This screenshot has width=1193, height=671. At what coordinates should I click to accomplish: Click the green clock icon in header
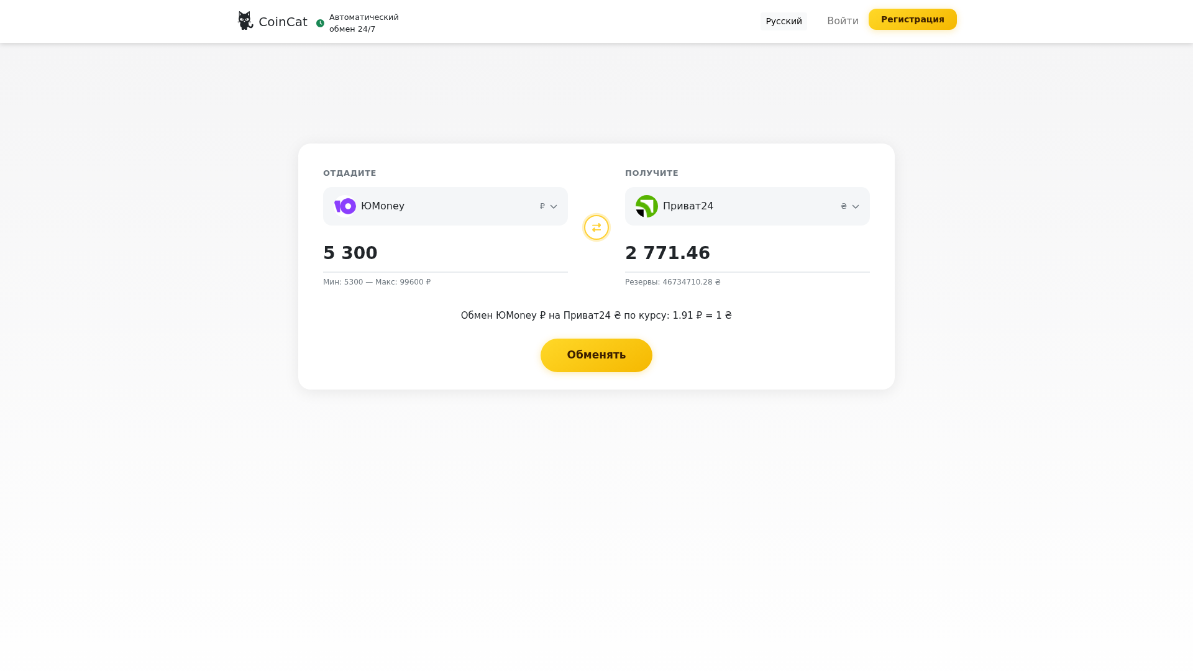(x=320, y=23)
